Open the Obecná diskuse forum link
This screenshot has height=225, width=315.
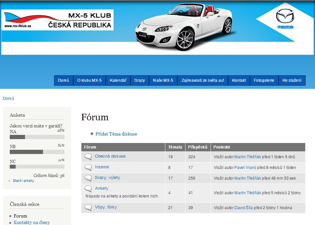110,156
